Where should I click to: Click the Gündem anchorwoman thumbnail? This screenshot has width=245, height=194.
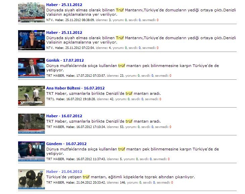(32, 151)
